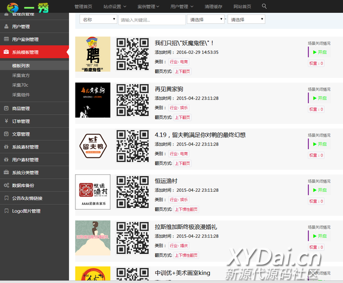Viewport: 343px width, 283px height.
Task: Open title 4.19，留夫鸭满足你对鸭的最终幻想
Action: coord(200,135)
